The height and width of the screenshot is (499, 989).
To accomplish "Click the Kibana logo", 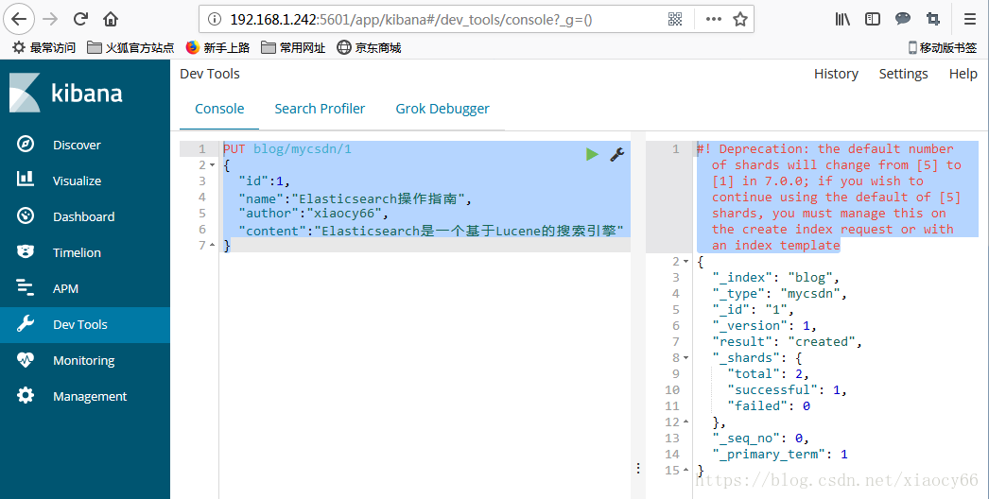I will pos(66,93).
